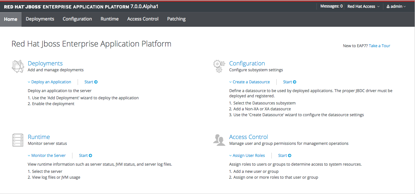Viewport: 415px width, 194px height.
Task: Click 'Add and manage deployments' text
Action: click(x=56, y=70)
